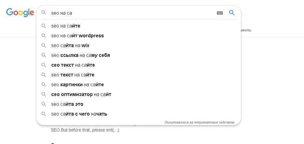This screenshot has width=304, height=144.
Task: Choose "сео оптимизатор на сайт" suggestion
Action: click(x=81, y=94)
